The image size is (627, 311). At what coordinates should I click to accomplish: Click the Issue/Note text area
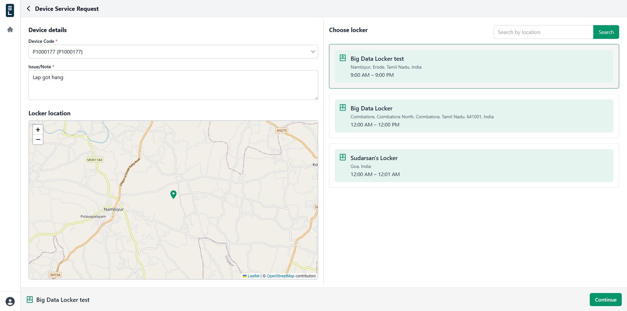(173, 85)
